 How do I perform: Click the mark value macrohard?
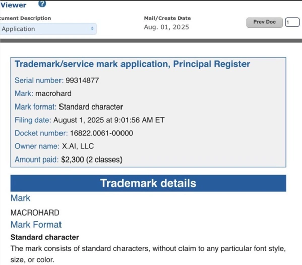point(53,94)
